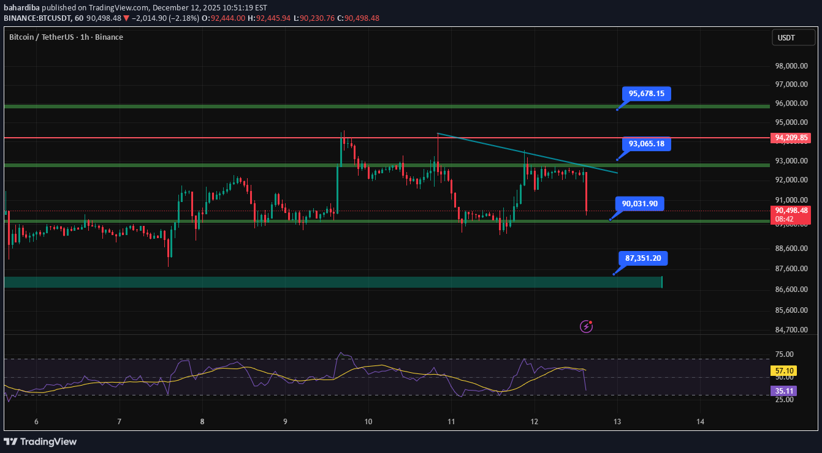The width and height of the screenshot is (822, 453).
Task: Toggle the 94,209.85 red resistance line label
Action: click(790, 138)
